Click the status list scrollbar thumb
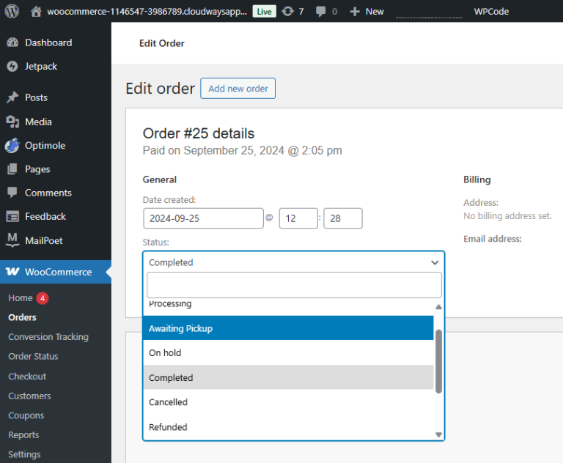Image resolution: width=563 pixels, height=463 pixels. [438, 361]
